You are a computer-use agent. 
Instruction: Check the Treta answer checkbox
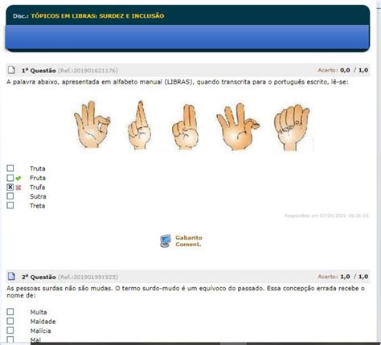tap(10, 205)
